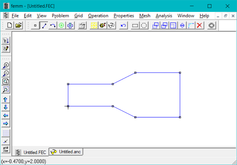Select the operate on nodes tool
The image size is (237, 165).
[35, 25]
